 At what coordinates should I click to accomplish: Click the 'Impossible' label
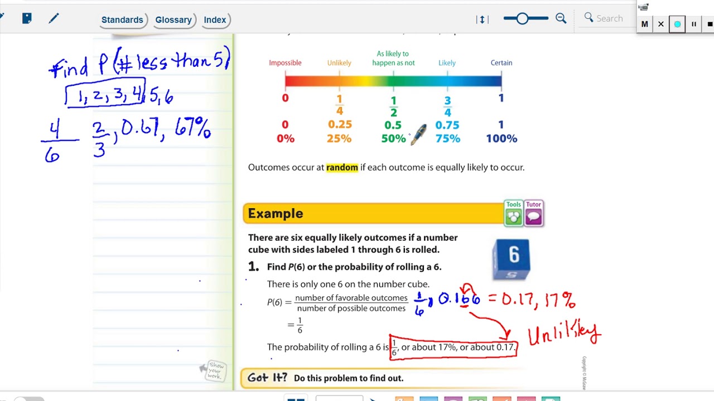[x=285, y=63]
